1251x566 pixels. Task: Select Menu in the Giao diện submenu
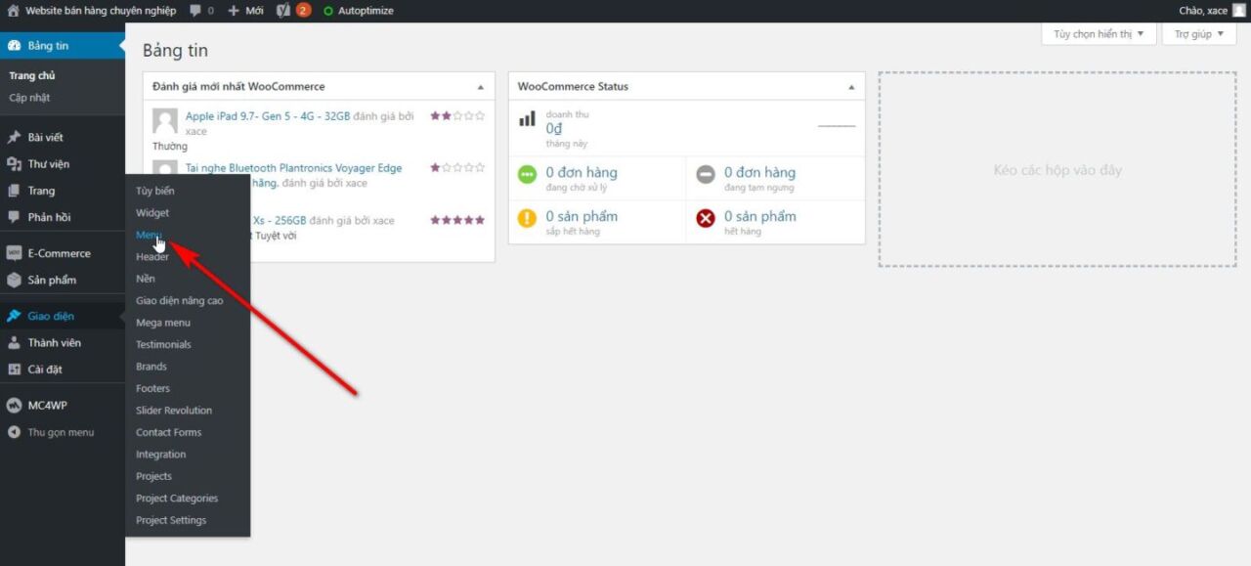tap(149, 235)
